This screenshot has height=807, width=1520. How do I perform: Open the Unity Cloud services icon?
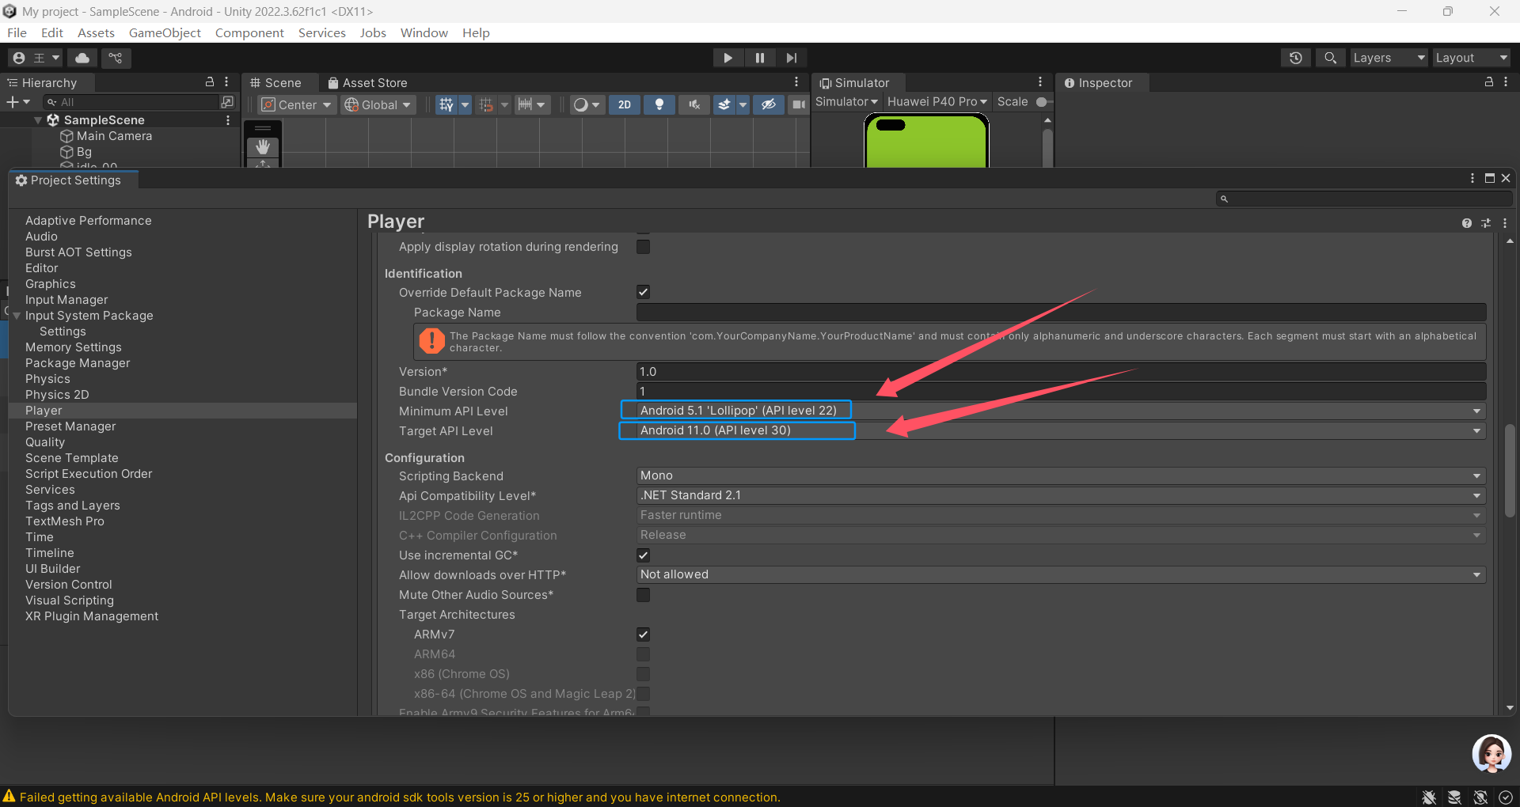click(x=82, y=58)
